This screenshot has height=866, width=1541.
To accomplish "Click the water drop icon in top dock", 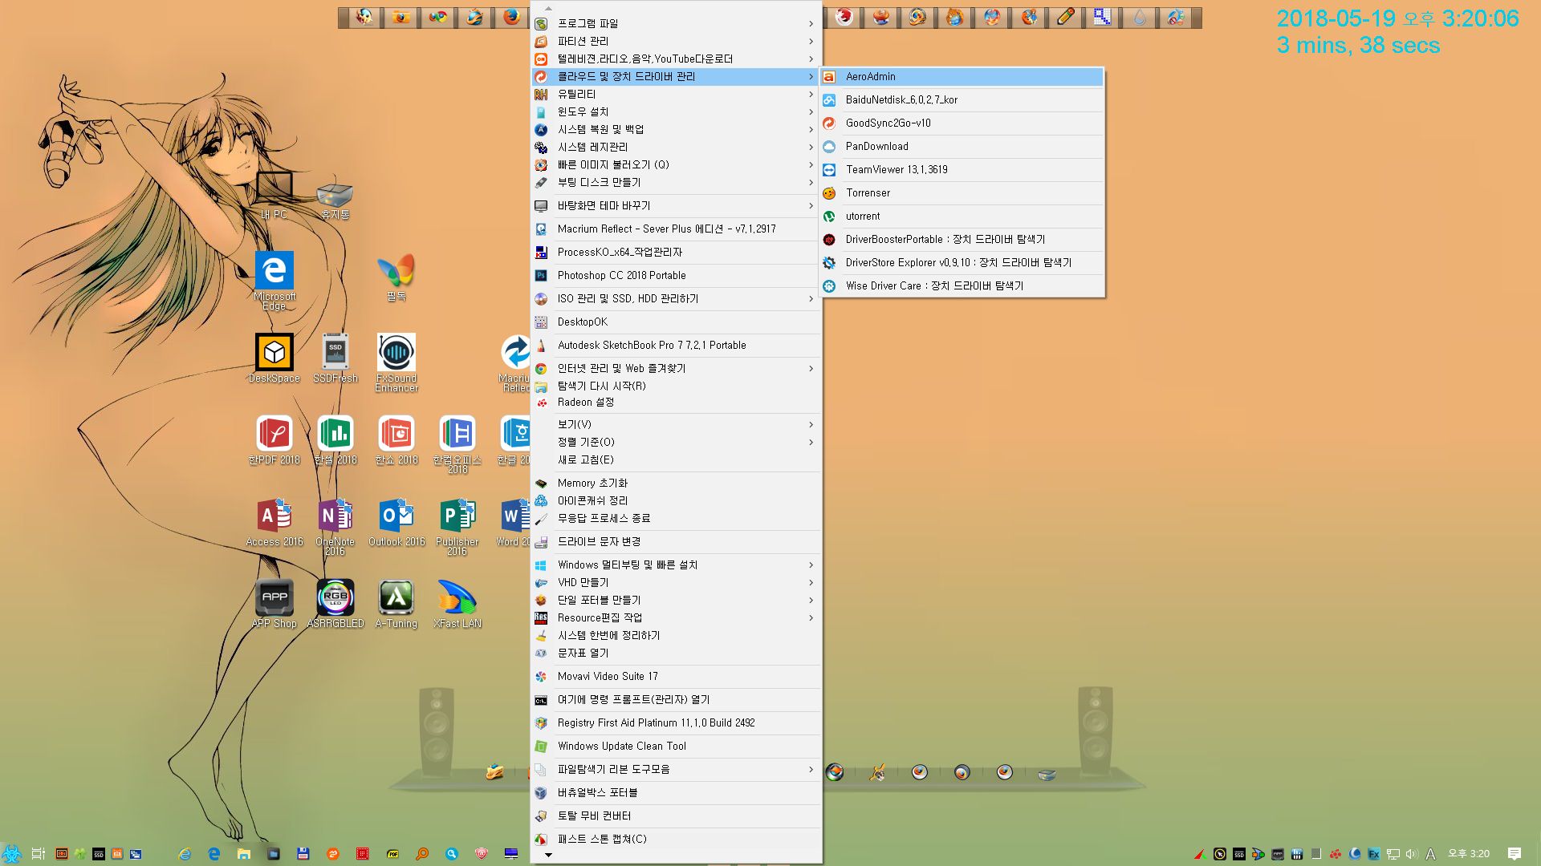I will click(x=1139, y=17).
